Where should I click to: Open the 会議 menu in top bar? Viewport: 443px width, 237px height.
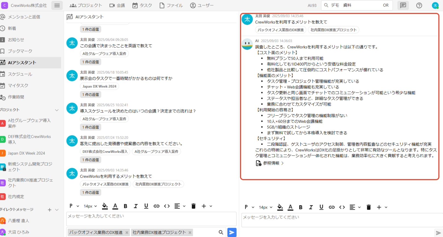[x=117, y=5]
